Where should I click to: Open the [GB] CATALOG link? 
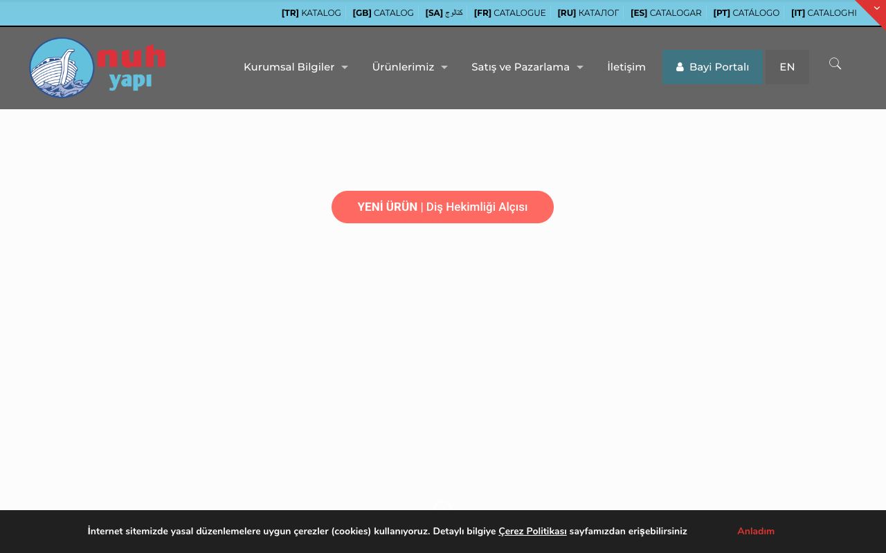pos(383,13)
